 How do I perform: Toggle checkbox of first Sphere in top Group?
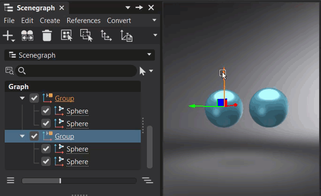click(46, 111)
